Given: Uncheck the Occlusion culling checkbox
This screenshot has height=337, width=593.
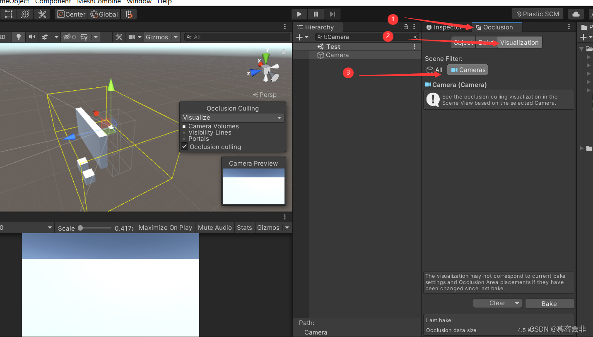Looking at the screenshot, I should click(x=185, y=147).
